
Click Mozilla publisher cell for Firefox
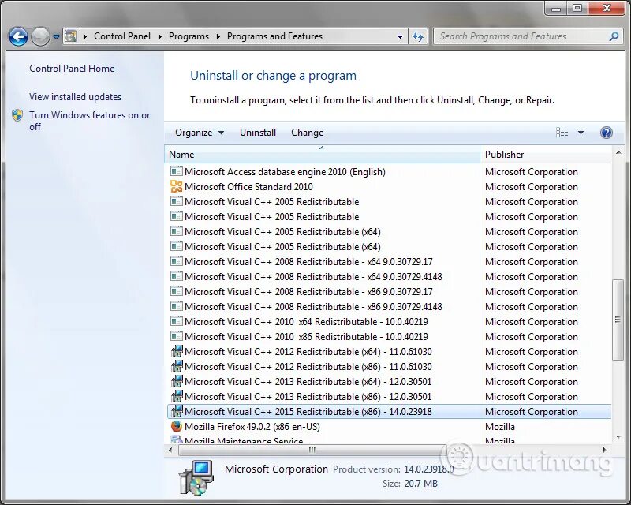coord(500,426)
